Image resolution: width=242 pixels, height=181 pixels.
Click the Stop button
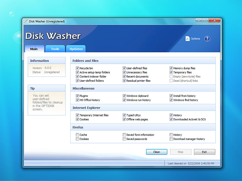click(x=180, y=152)
